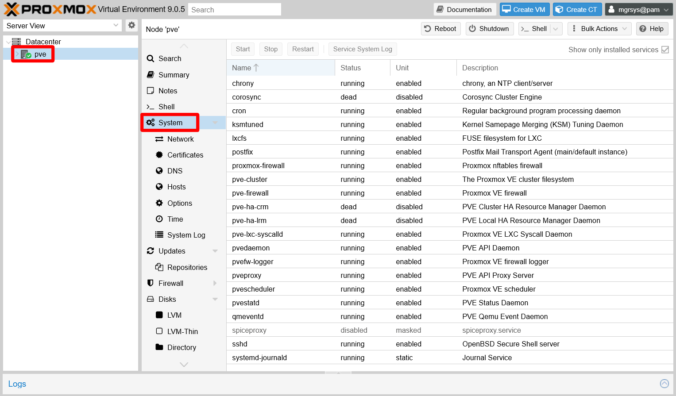
Task: Select the Directory folder icon under Disks
Action: click(x=160, y=347)
